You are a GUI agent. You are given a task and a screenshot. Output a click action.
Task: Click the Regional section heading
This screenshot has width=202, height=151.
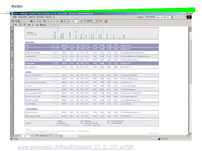tap(28, 72)
